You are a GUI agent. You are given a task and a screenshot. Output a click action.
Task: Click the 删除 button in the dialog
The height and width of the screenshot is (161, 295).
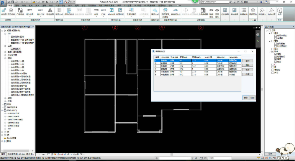coord(247,65)
